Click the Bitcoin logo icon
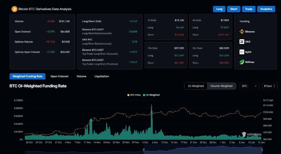 tap(14, 9)
